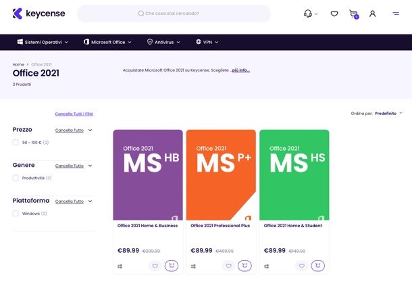Check the 50 - 100 € price filter
This screenshot has height=292, width=412.
point(16,143)
